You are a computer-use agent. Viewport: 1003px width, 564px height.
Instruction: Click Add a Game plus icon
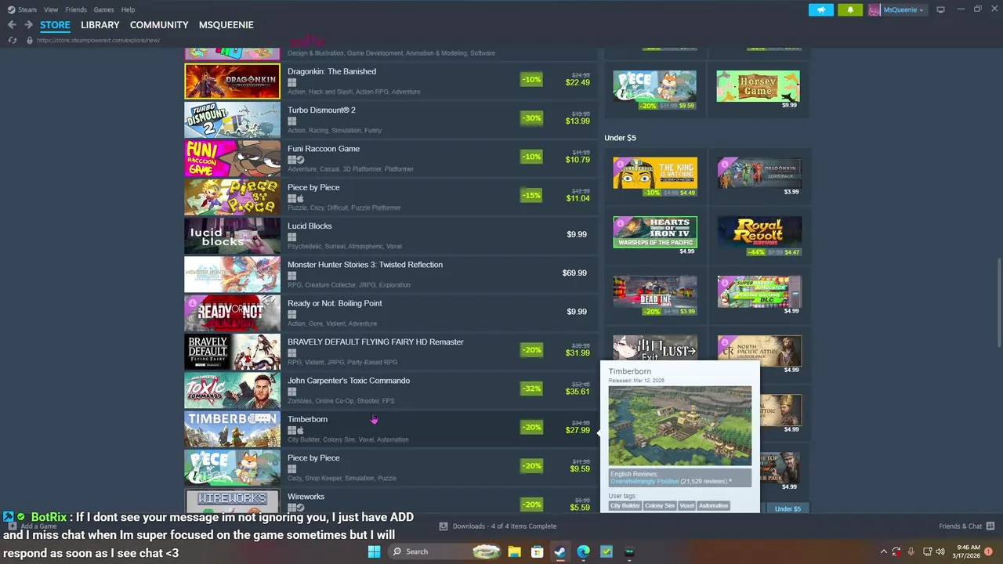click(x=13, y=526)
